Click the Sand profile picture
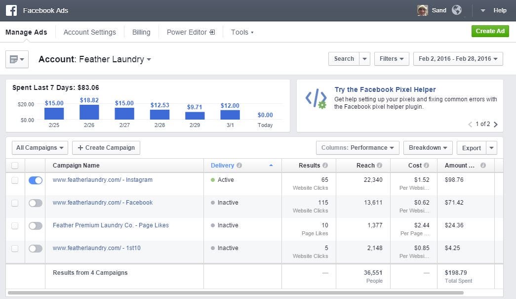This screenshot has width=516, height=299. [423, 10]
